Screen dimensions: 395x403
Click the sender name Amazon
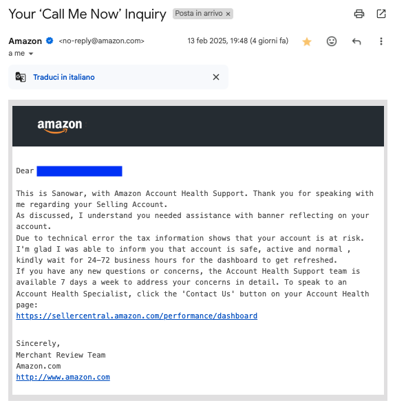[x=25, y=41]
